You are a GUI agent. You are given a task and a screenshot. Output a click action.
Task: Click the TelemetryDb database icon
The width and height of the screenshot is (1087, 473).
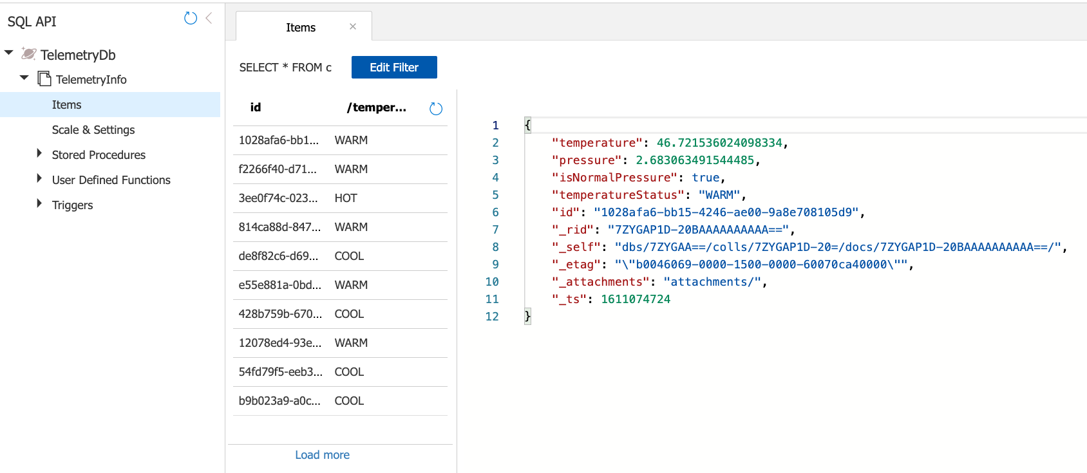(x=28, y=54)
